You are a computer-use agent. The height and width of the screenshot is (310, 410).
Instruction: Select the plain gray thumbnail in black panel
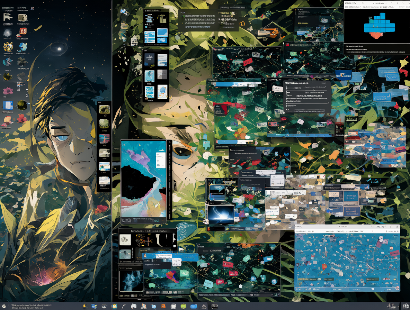162,75
